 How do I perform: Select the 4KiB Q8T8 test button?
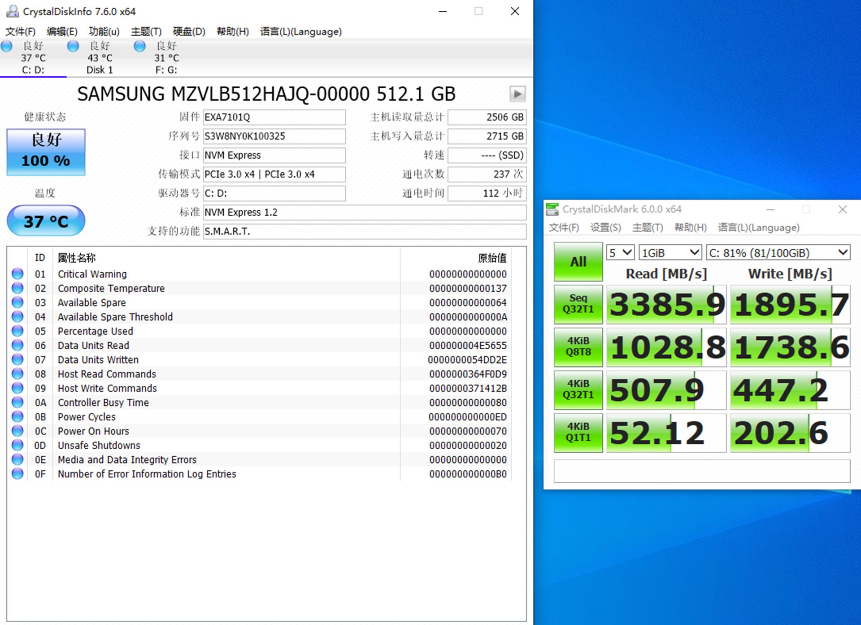tap(578, 347)
